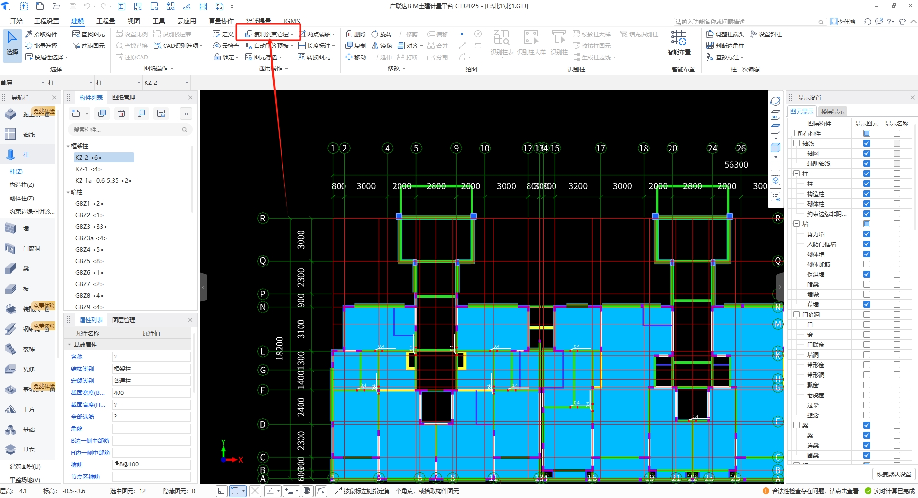Open the 工程设置 ribbon tab

[x=47, y=21]
